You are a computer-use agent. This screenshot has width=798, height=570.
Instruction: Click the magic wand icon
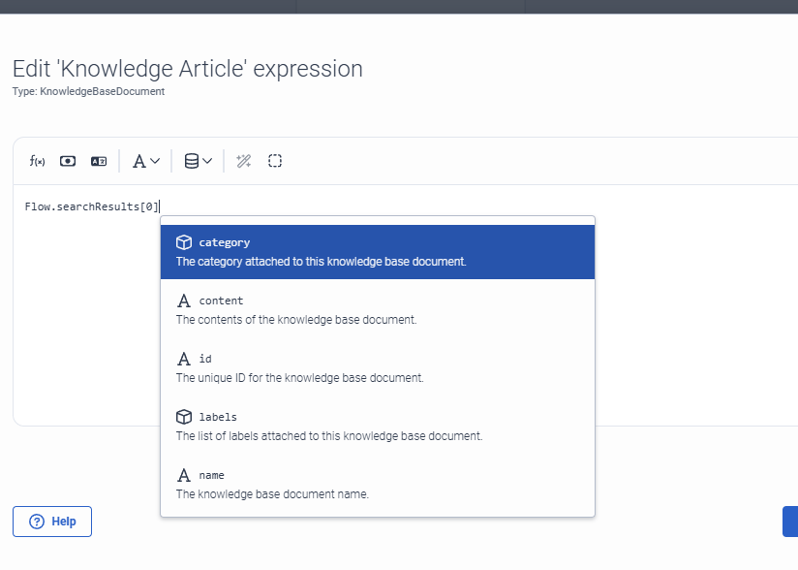(x=244, y=161)
